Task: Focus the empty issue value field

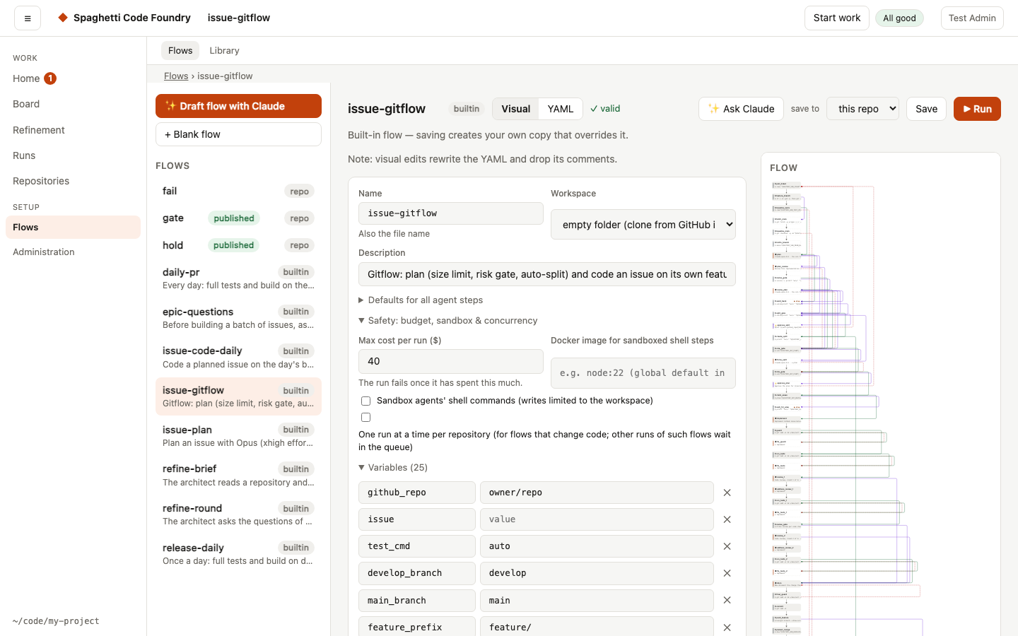Action: 597,519
